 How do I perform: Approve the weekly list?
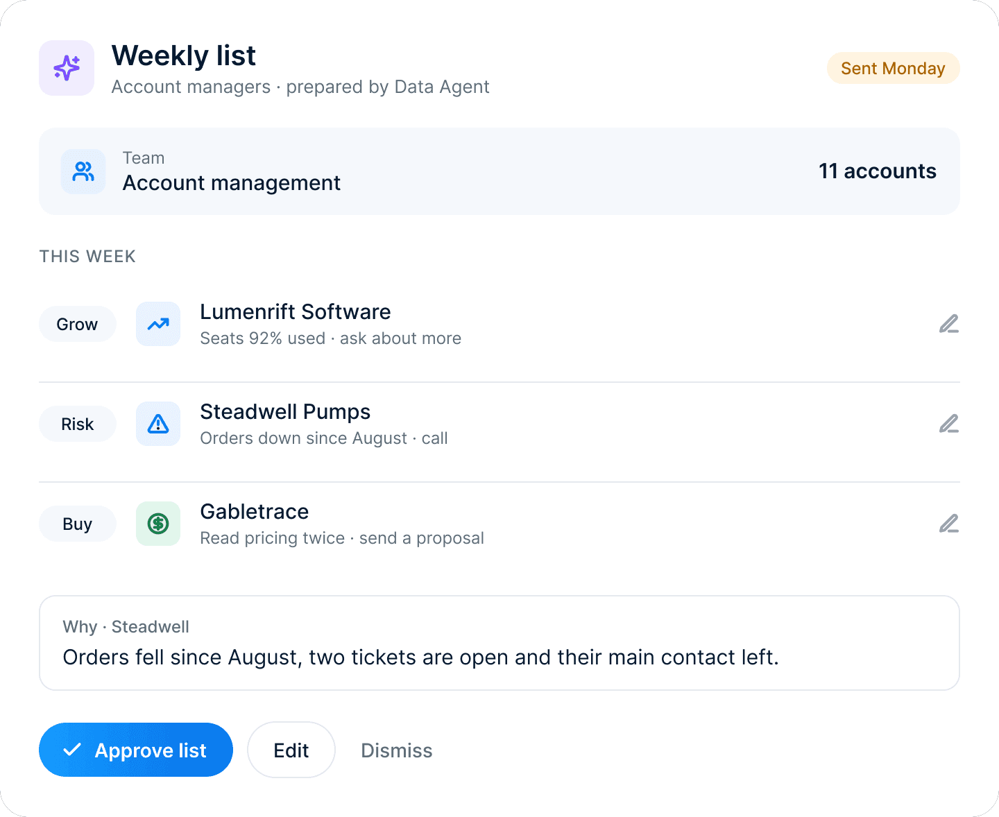136,750
